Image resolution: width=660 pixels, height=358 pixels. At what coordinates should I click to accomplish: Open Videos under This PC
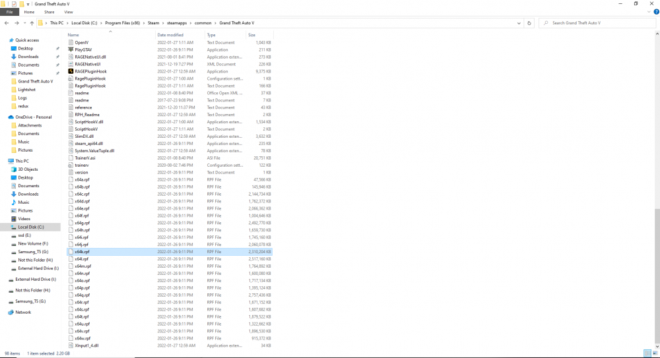24,219
